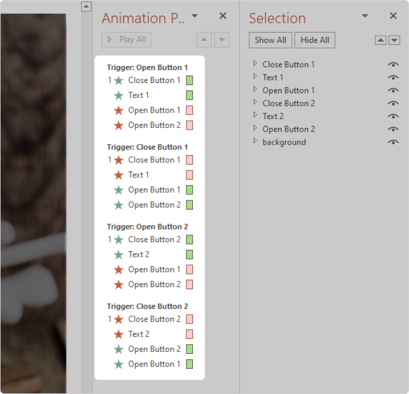Click the slide background image
409x394 pixels.
coord(33,203)
